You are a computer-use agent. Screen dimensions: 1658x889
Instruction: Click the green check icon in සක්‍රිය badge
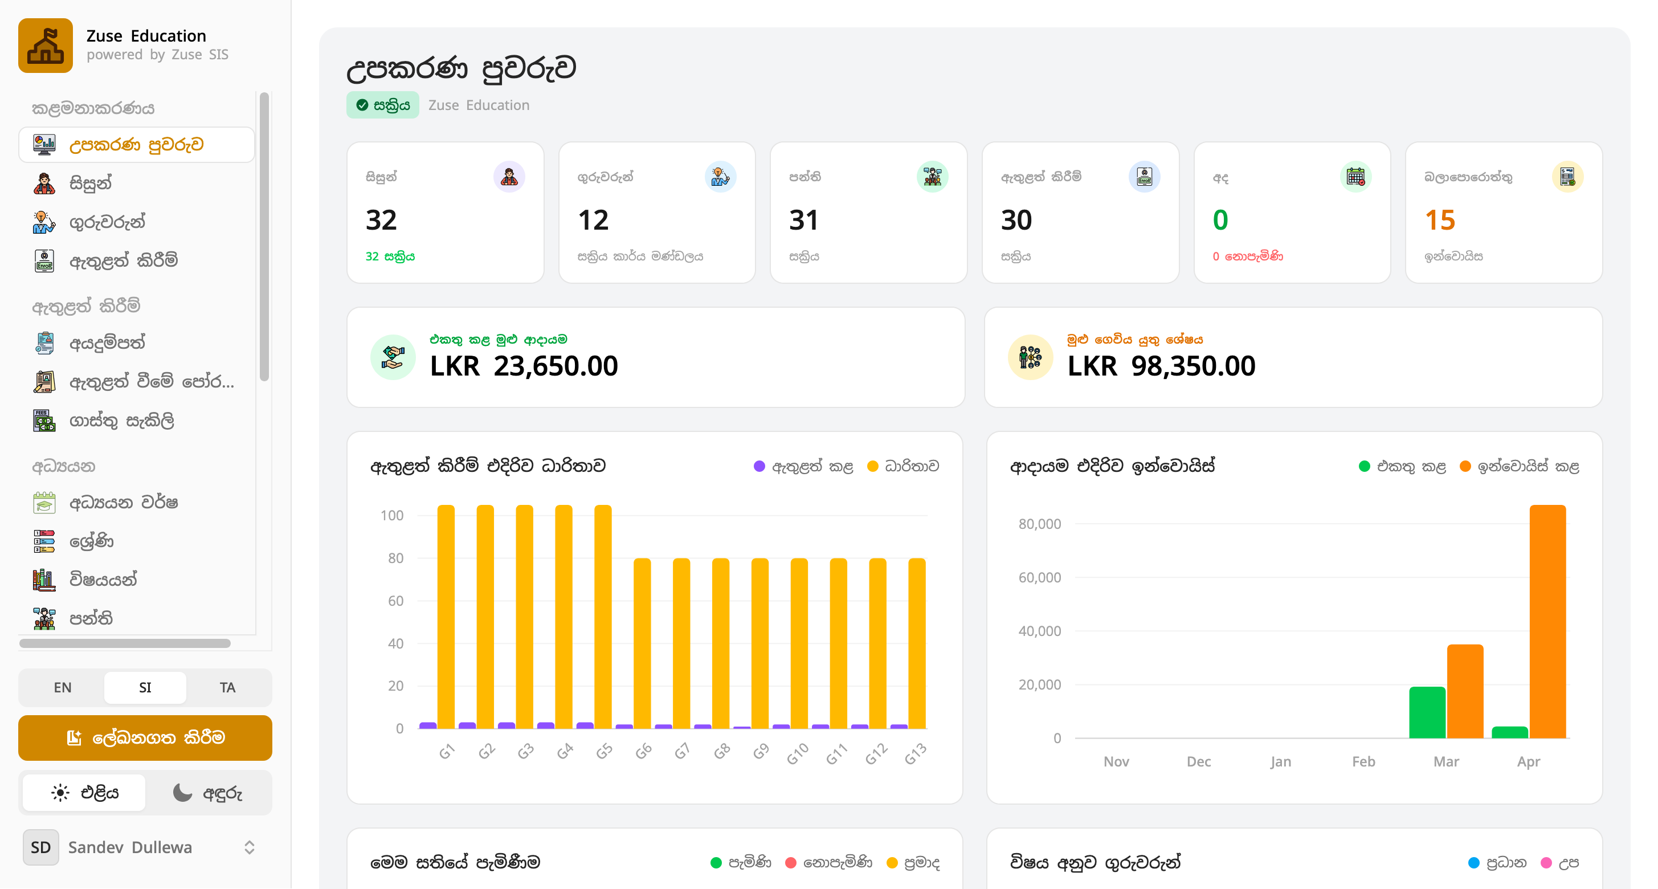362,105
